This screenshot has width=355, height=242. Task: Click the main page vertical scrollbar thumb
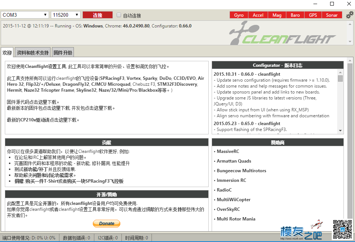(x=350, y=140)
